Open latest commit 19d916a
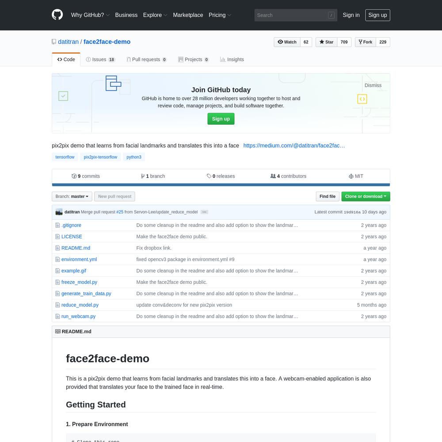The image size is (442, 442). coord(352,212)
